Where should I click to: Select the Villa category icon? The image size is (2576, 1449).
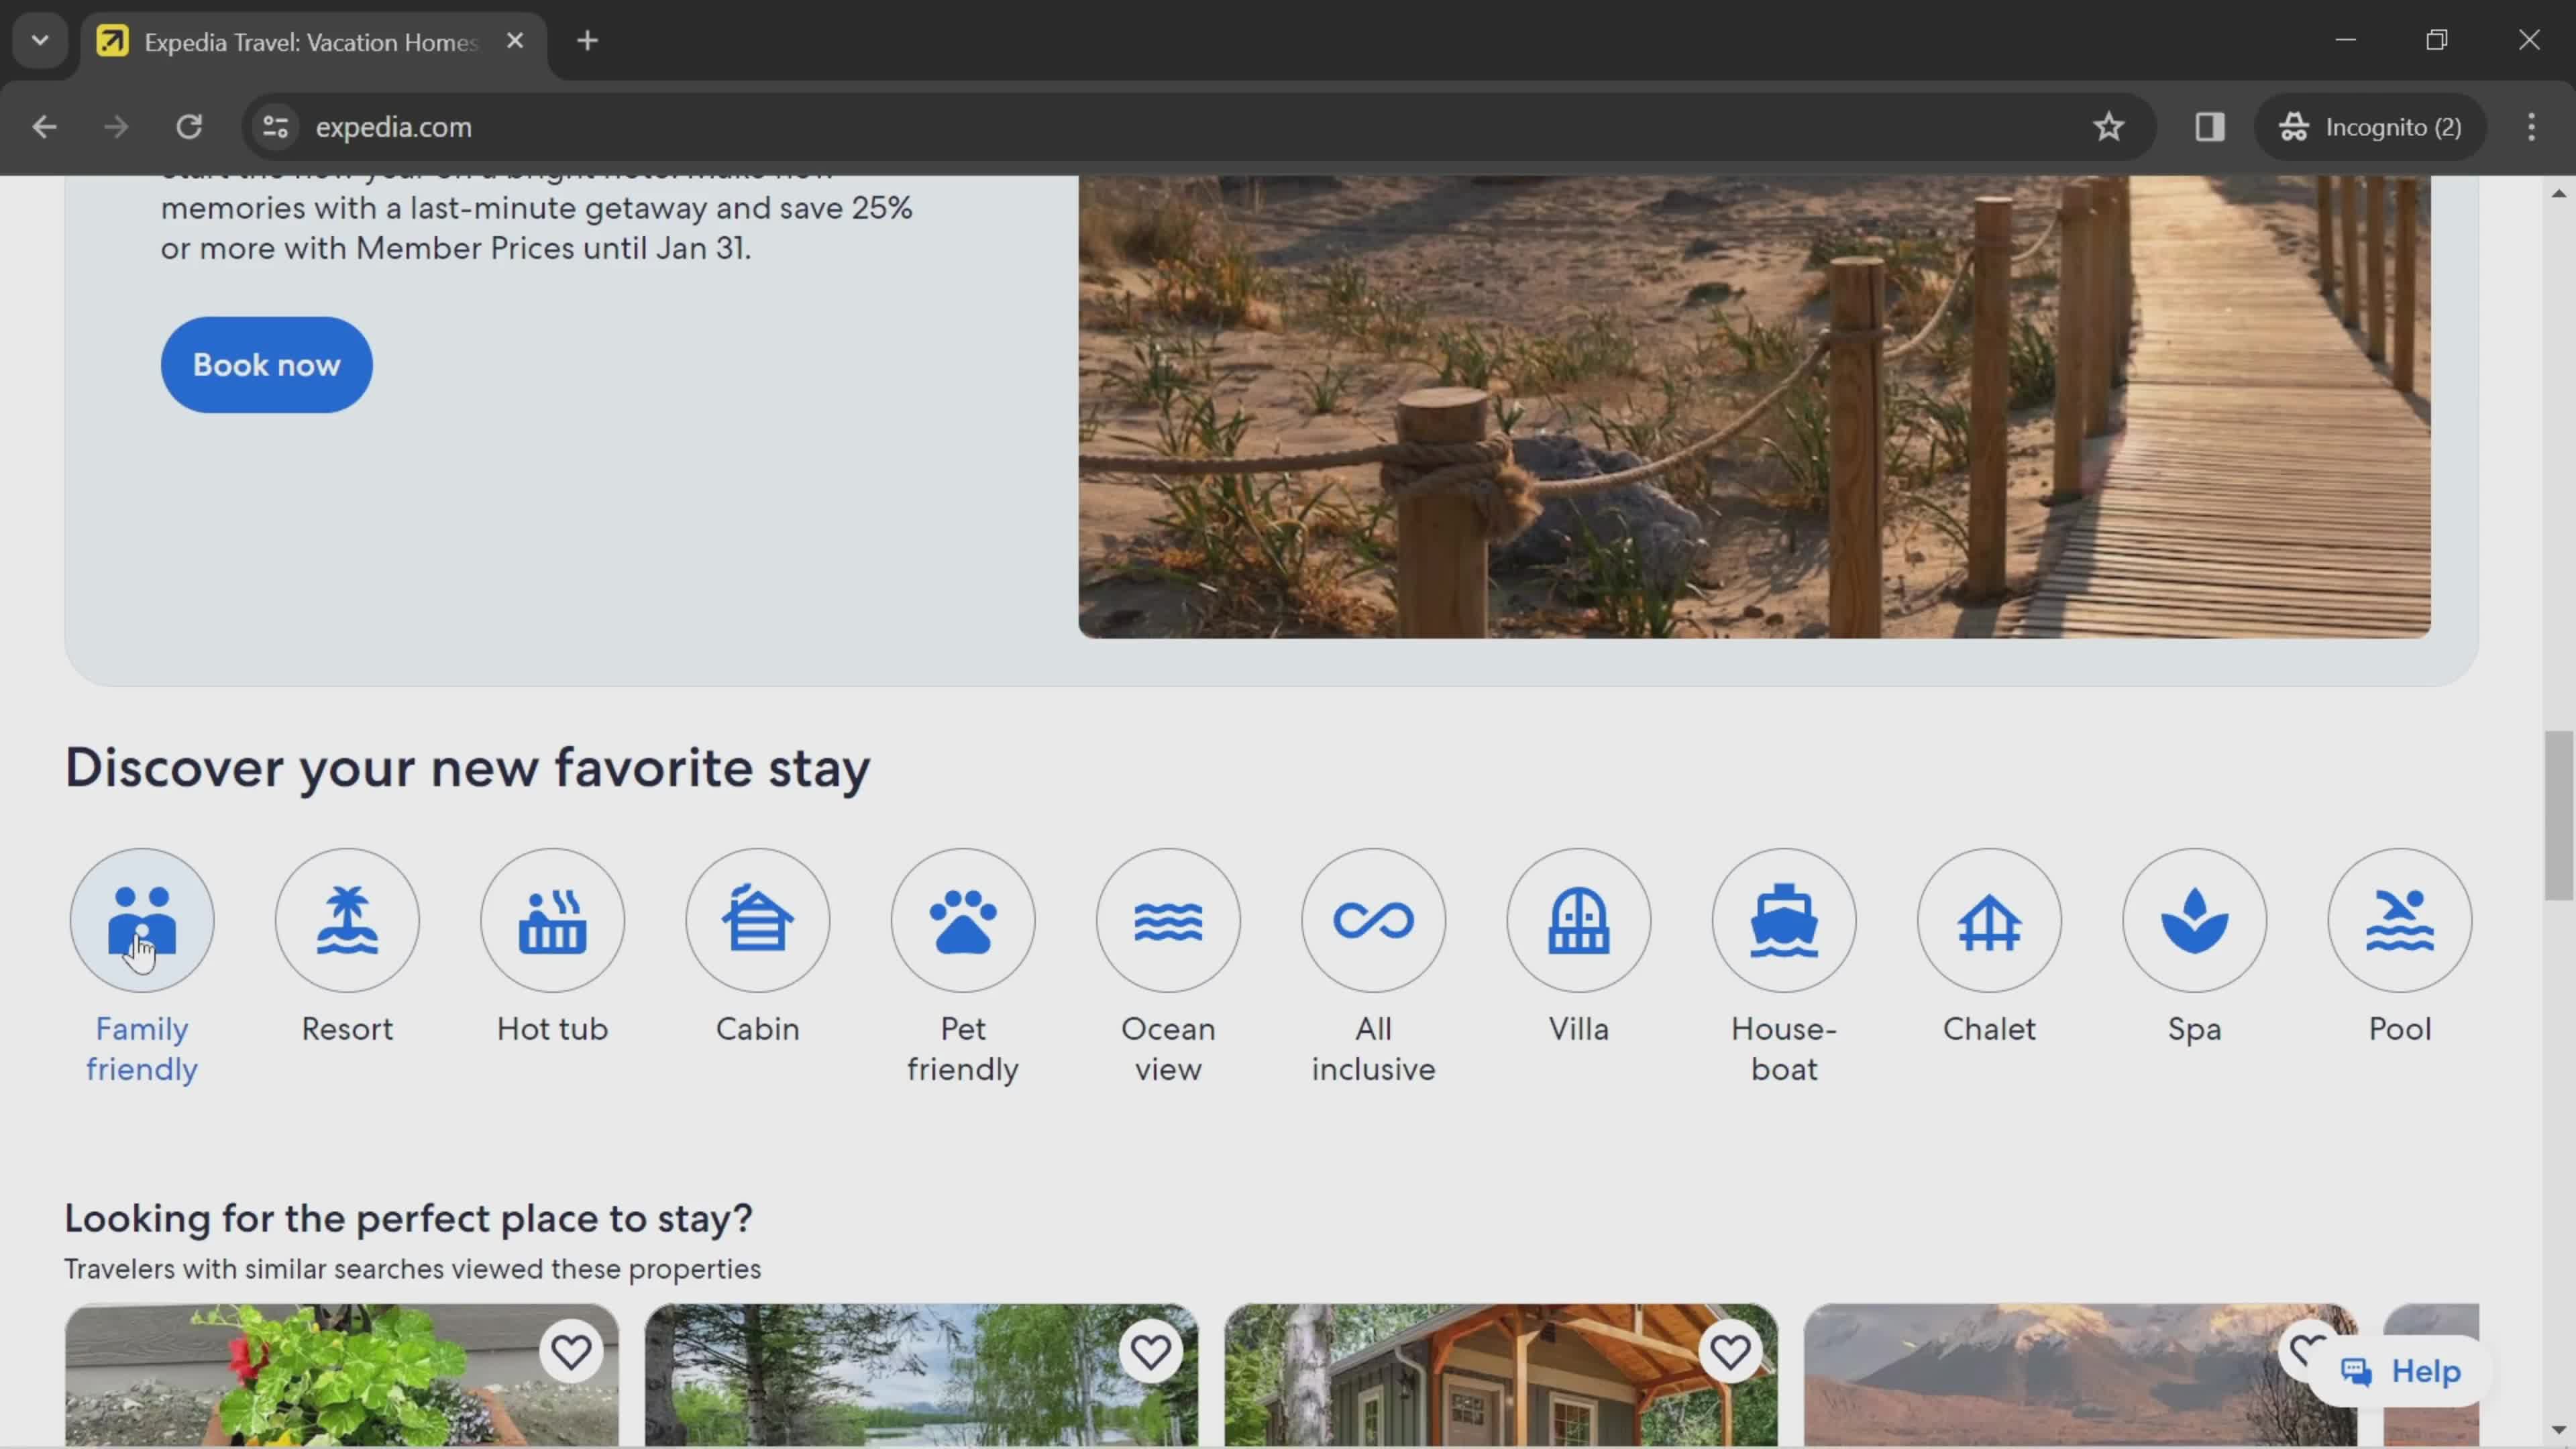click(1579, 920)
